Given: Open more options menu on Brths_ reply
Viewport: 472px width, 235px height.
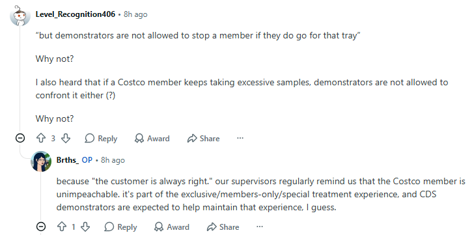Looking at the screenshot, I should (x=260, y=227).
